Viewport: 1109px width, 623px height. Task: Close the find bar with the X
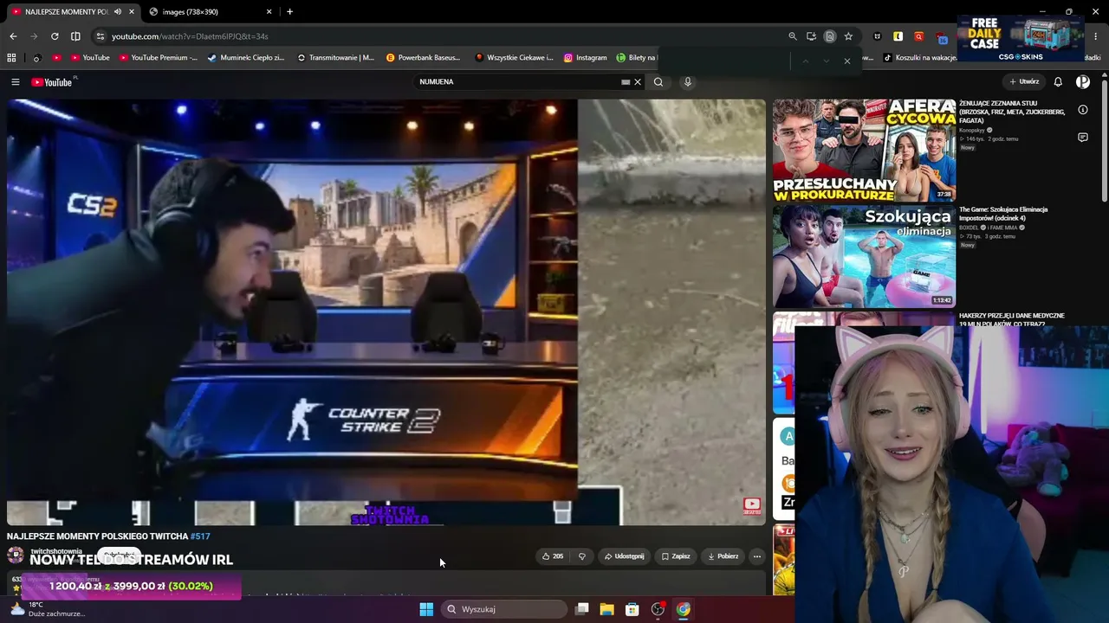pos(846,61)
